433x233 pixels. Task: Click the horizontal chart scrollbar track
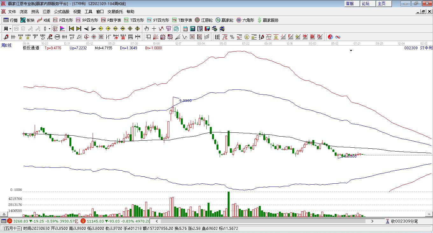(264, 221)
